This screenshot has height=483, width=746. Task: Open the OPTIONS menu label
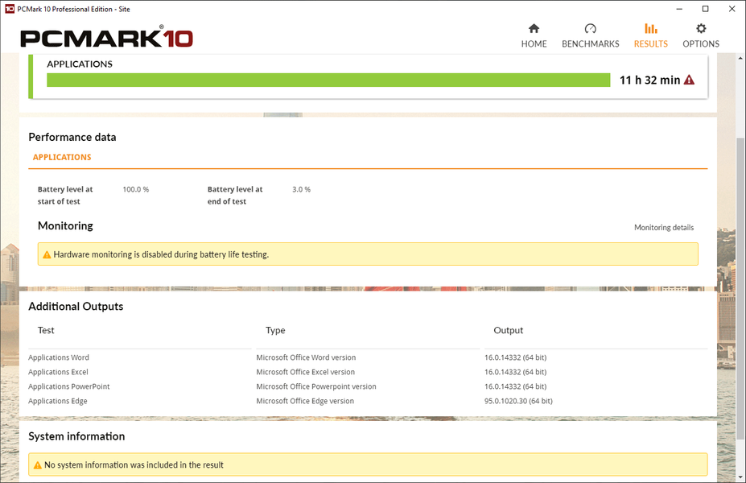(701, 43)
